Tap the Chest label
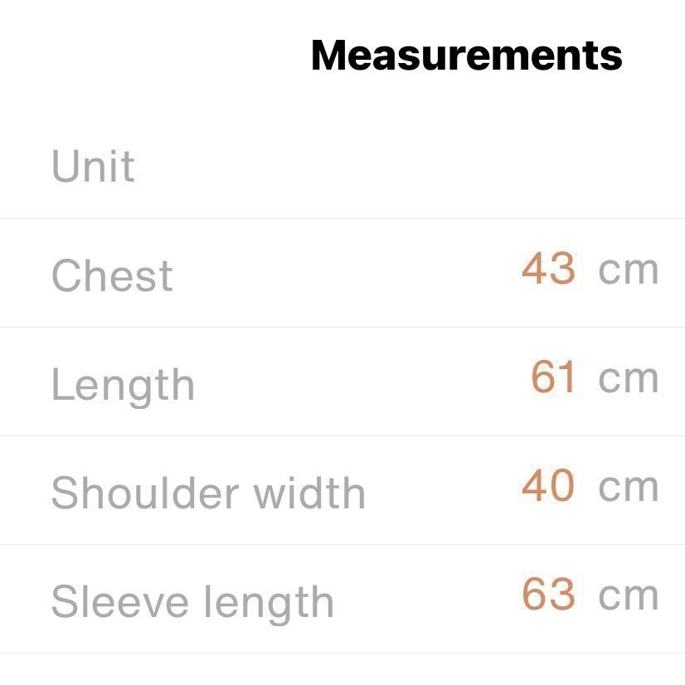The image size is (685, 685). [112, 275]
